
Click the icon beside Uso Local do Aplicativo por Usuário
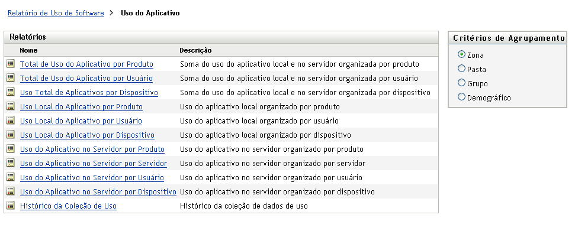10,121
